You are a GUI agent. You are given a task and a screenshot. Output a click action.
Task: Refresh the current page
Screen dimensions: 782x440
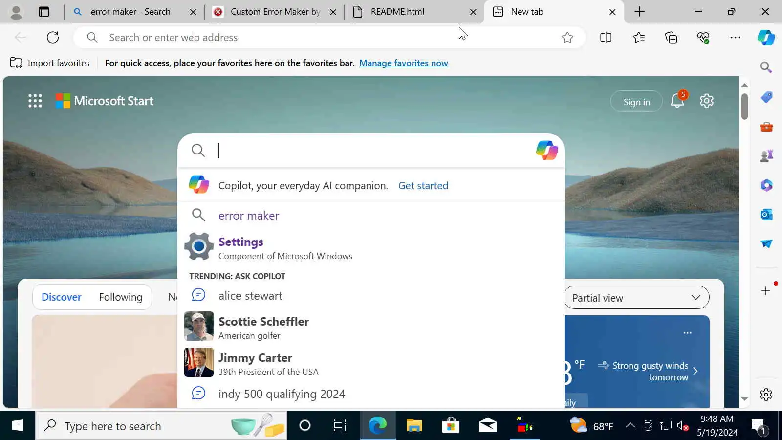[53, 37]
